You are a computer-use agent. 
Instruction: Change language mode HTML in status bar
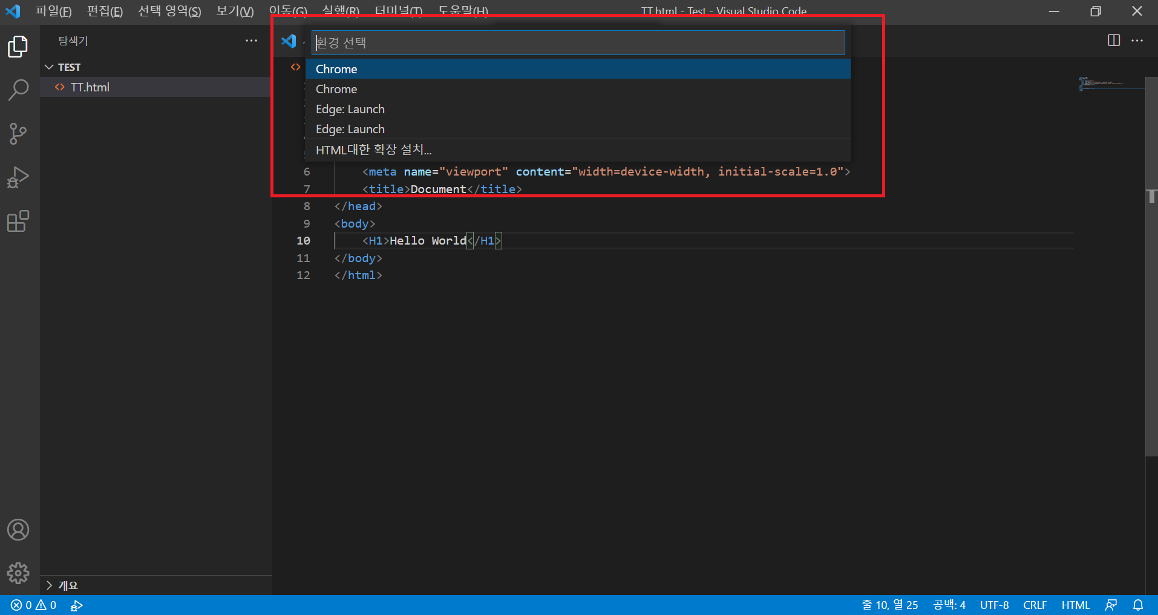[x=1075, y=605]
